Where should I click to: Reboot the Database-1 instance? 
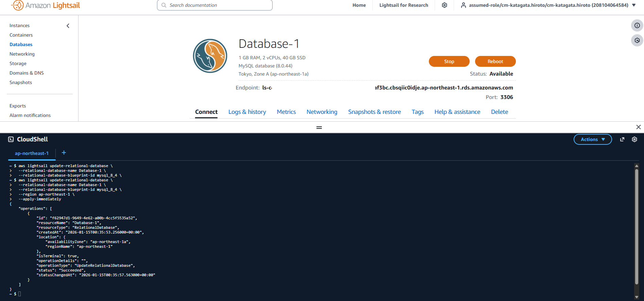(495, 61)
